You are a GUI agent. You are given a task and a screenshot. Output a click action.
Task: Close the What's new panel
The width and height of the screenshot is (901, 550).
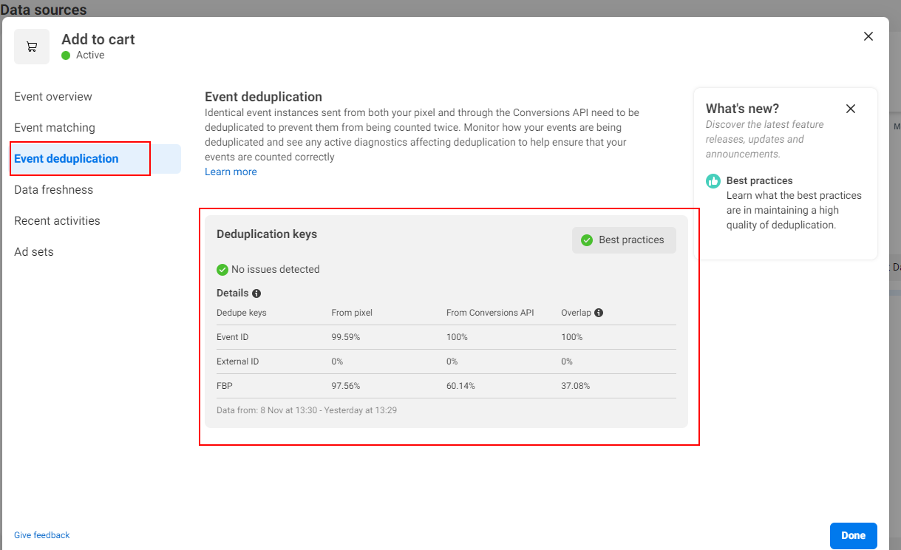(851, 109)
